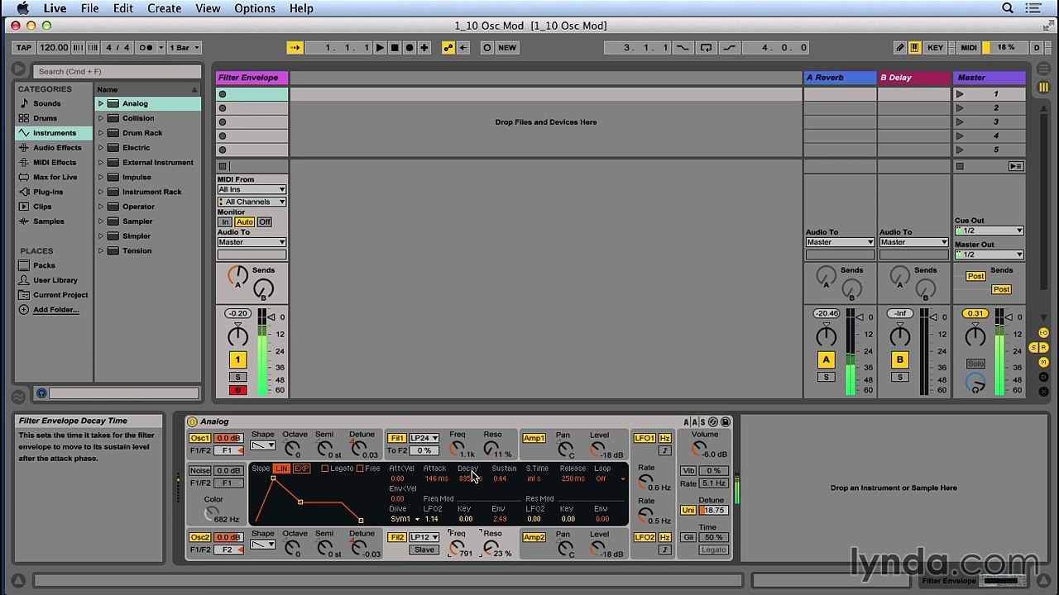Set Monitor to Off
This screenshot has height=595, width=1059.
pos(265,222)
